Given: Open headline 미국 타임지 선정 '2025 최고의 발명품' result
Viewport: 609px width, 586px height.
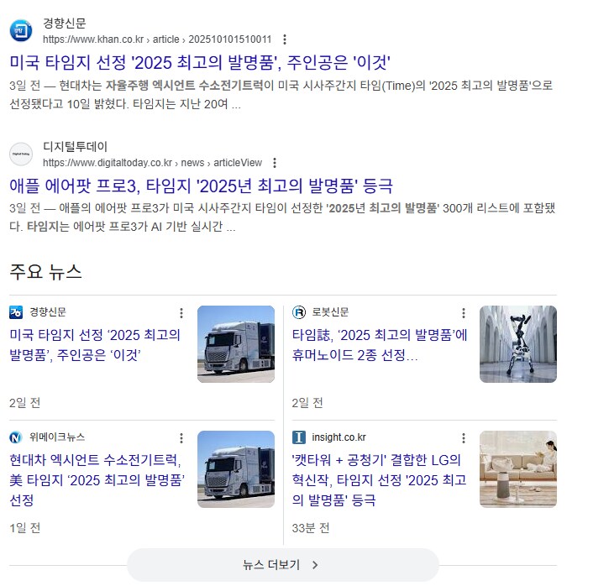Looking at the screenshot, I should [200, 62].
